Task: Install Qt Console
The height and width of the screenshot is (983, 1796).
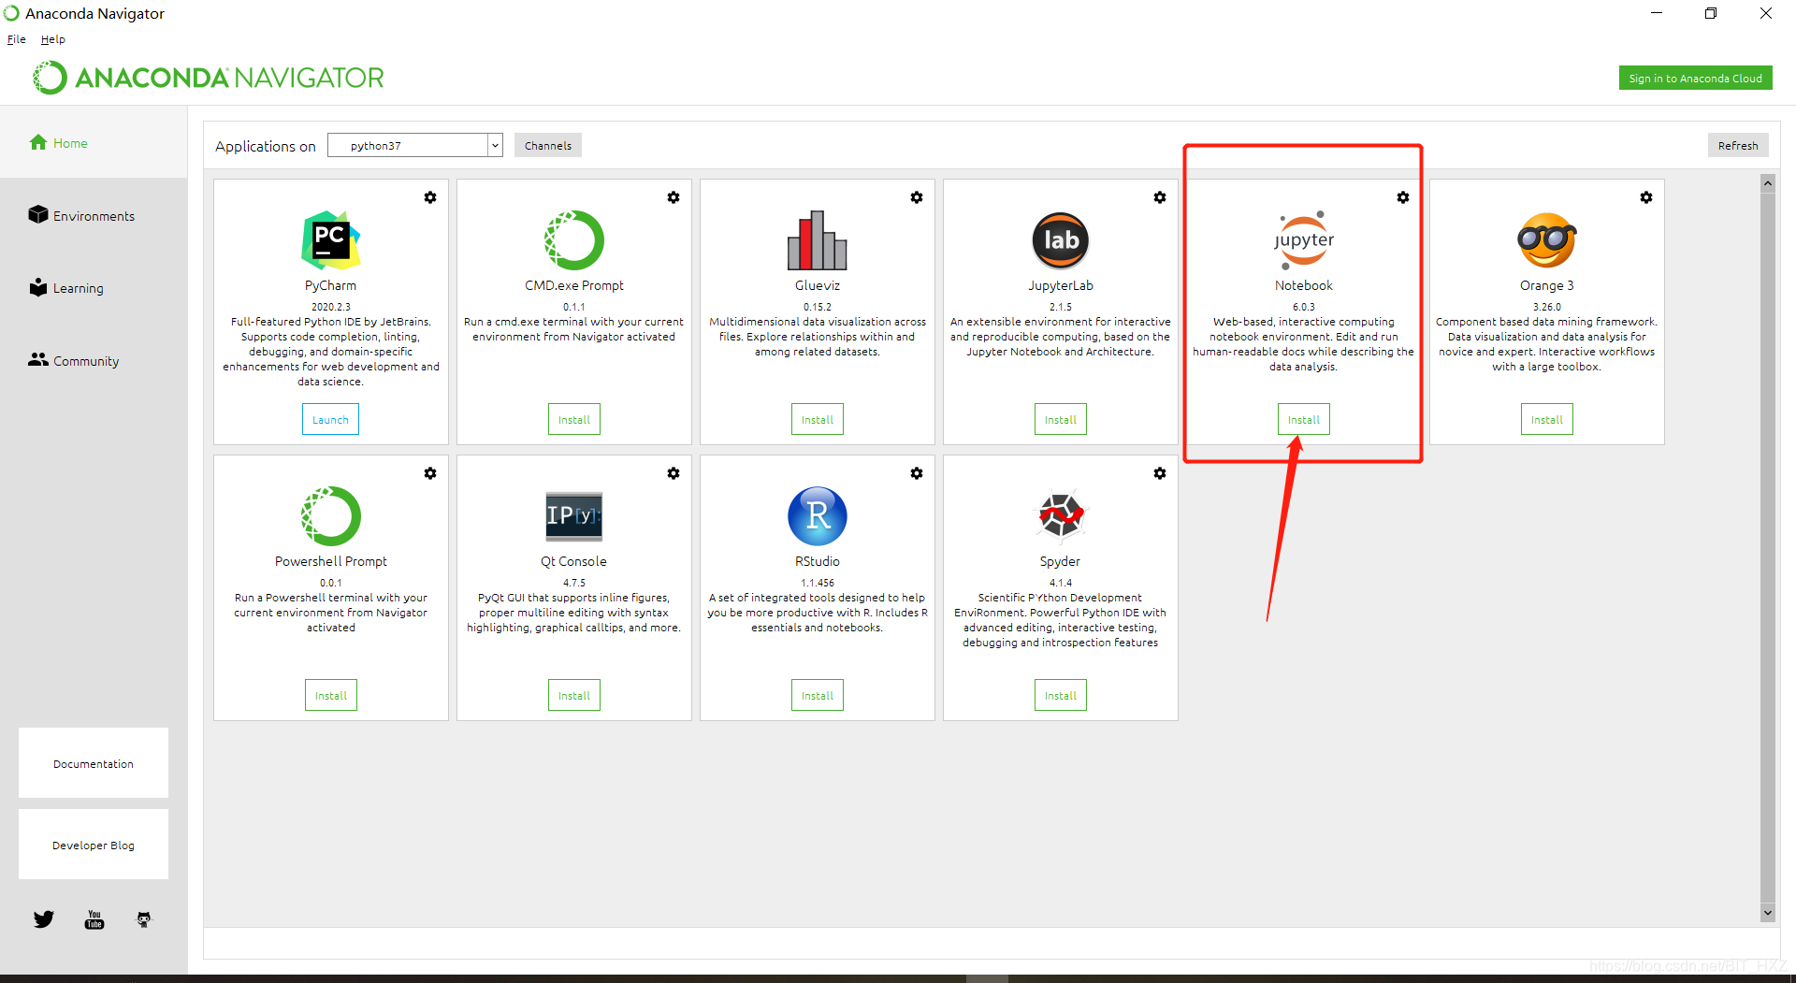Action: coord(574,696)
